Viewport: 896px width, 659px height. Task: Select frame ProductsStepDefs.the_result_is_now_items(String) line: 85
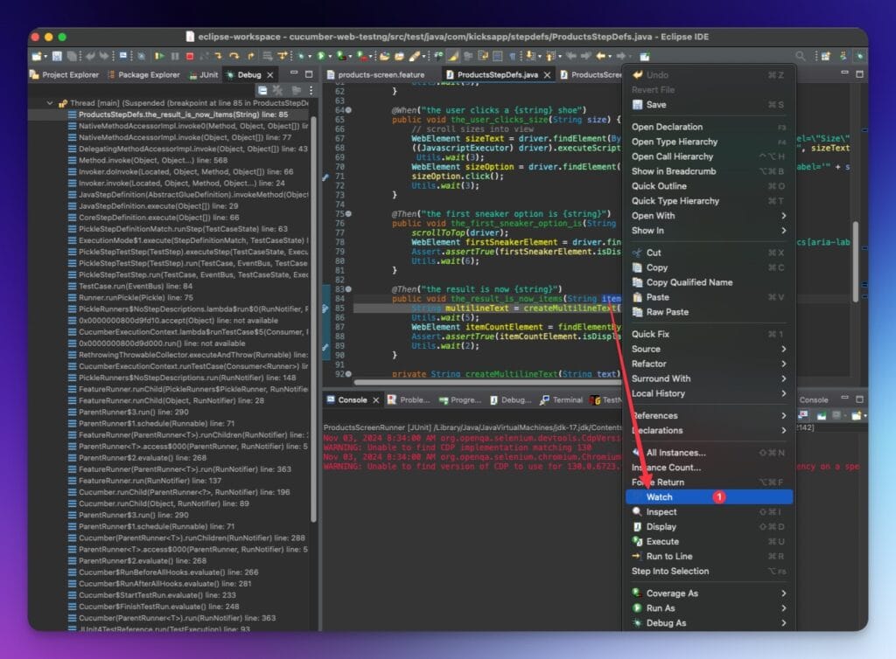click(183, 114)
